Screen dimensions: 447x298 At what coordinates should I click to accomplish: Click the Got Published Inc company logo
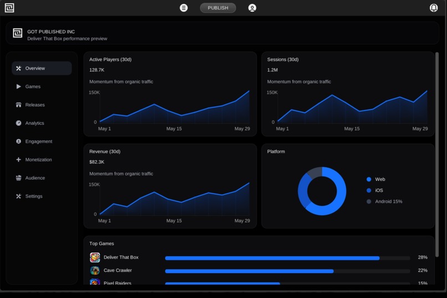click(x=17, y=33)
